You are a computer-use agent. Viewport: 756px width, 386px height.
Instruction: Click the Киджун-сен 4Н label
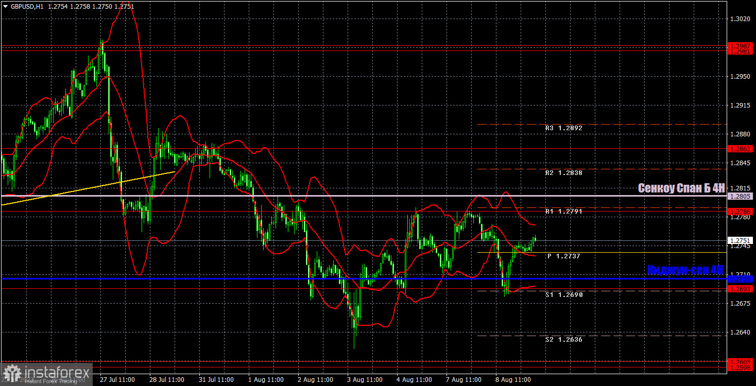click(685, 270)
